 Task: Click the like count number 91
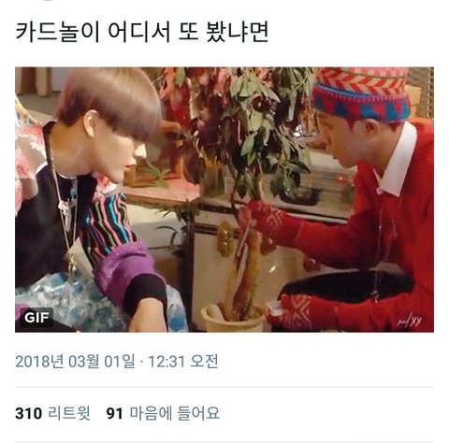114,413
